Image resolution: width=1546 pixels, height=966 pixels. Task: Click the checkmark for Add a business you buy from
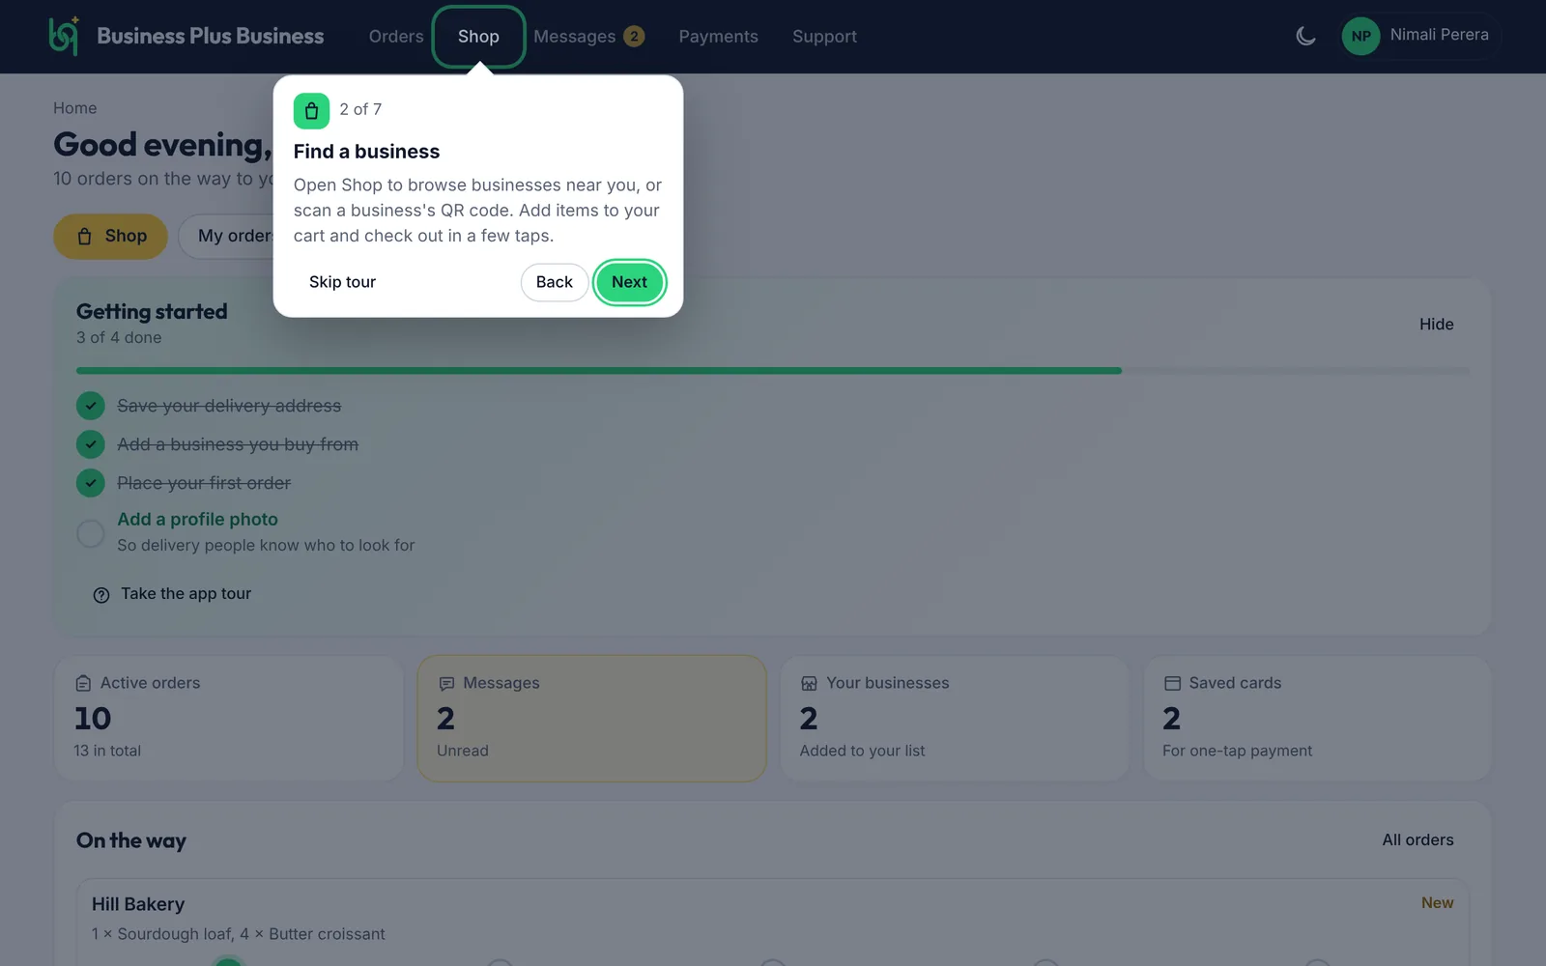point(91,444)
